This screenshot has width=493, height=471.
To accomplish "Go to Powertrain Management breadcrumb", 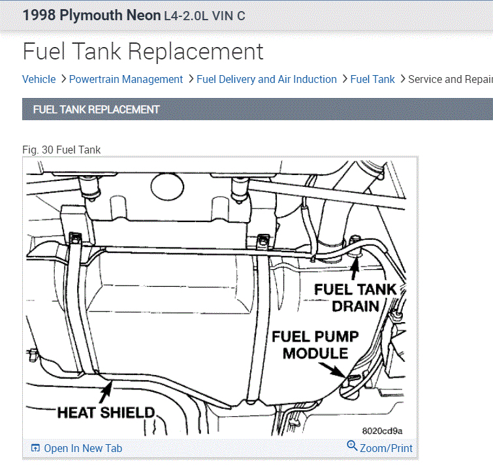I will [x=126, y=79].
